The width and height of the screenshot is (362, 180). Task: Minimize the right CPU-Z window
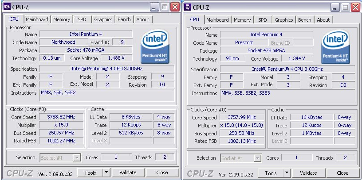pyautogui.click(x=335, y=8)
